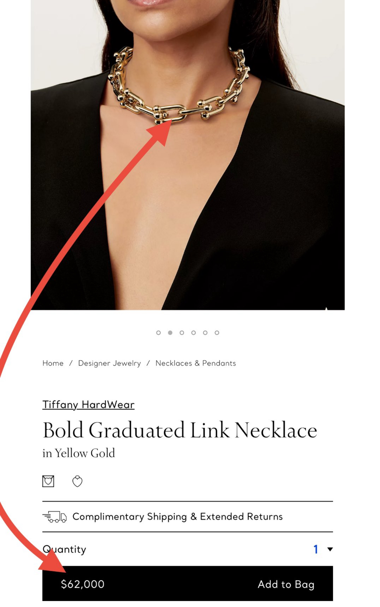This screenshot has height=607, width=380.
Task: Select the second image carousel dot
Action: (x=170, y=333)
